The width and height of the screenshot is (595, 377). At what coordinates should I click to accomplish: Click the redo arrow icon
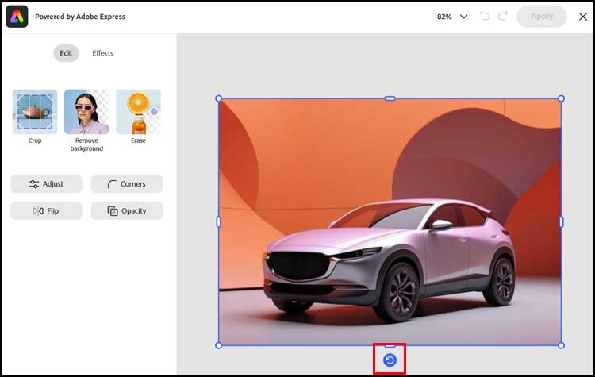click(x=503, y=16)
